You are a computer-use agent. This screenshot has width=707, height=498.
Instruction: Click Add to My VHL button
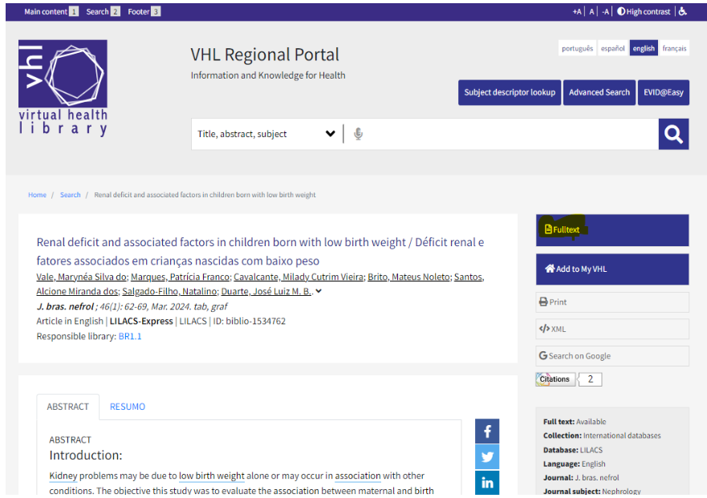click(612, 269)
